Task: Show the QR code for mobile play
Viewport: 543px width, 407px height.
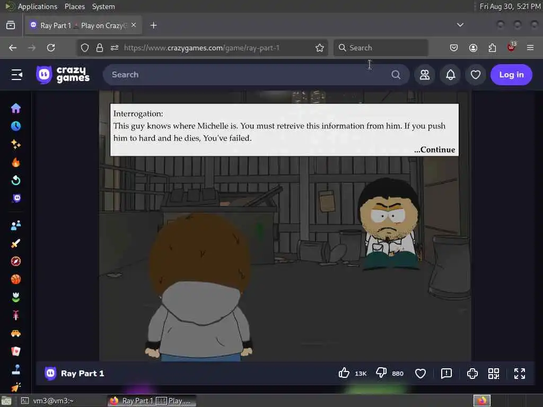Action: (494, 374)
